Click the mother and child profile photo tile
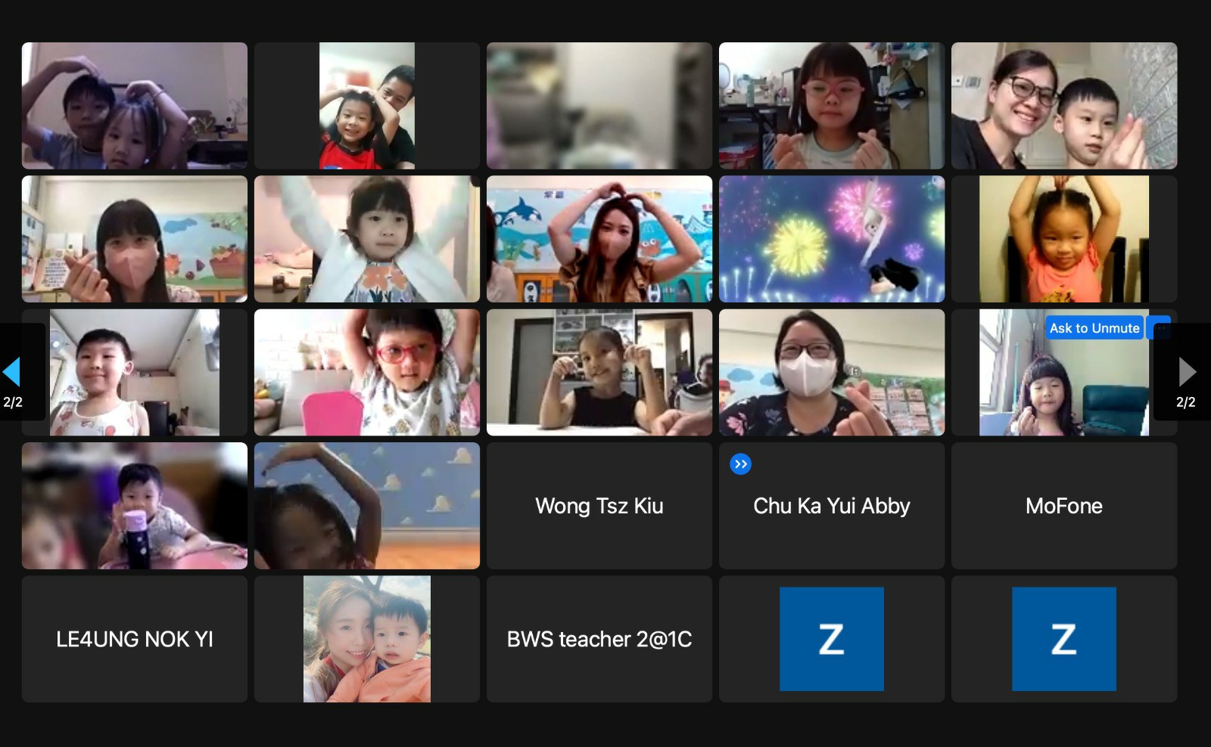This screenshot has height=747, width=1211. point(366,639)
